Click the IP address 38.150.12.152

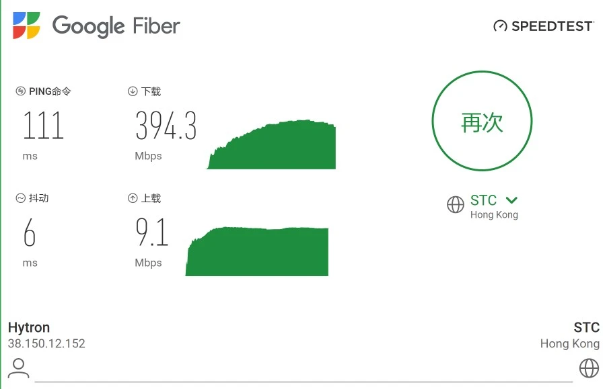point(46,344)
